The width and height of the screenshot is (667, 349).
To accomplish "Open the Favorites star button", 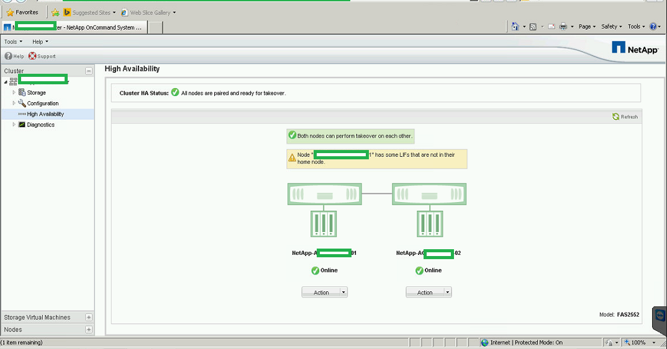I will point(22,12).
